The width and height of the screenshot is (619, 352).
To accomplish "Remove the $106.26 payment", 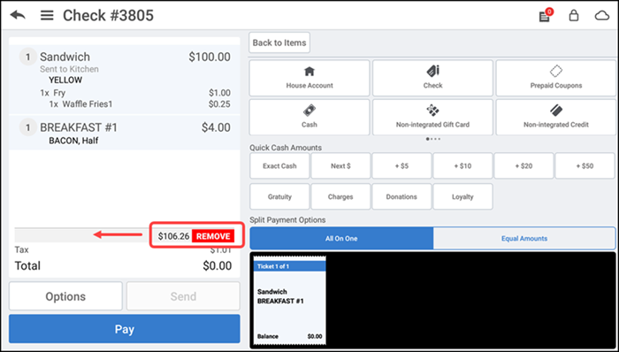I will [x=213, y=236].
